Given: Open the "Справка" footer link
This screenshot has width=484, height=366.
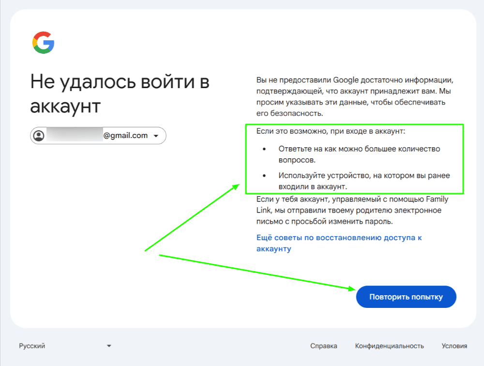Looking at the screenshot, I should click(323, 346).
